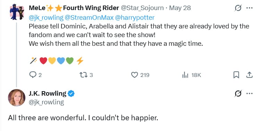
Task: Click J.K. Rowling's profile picture
Action: [x=17, y=97]
